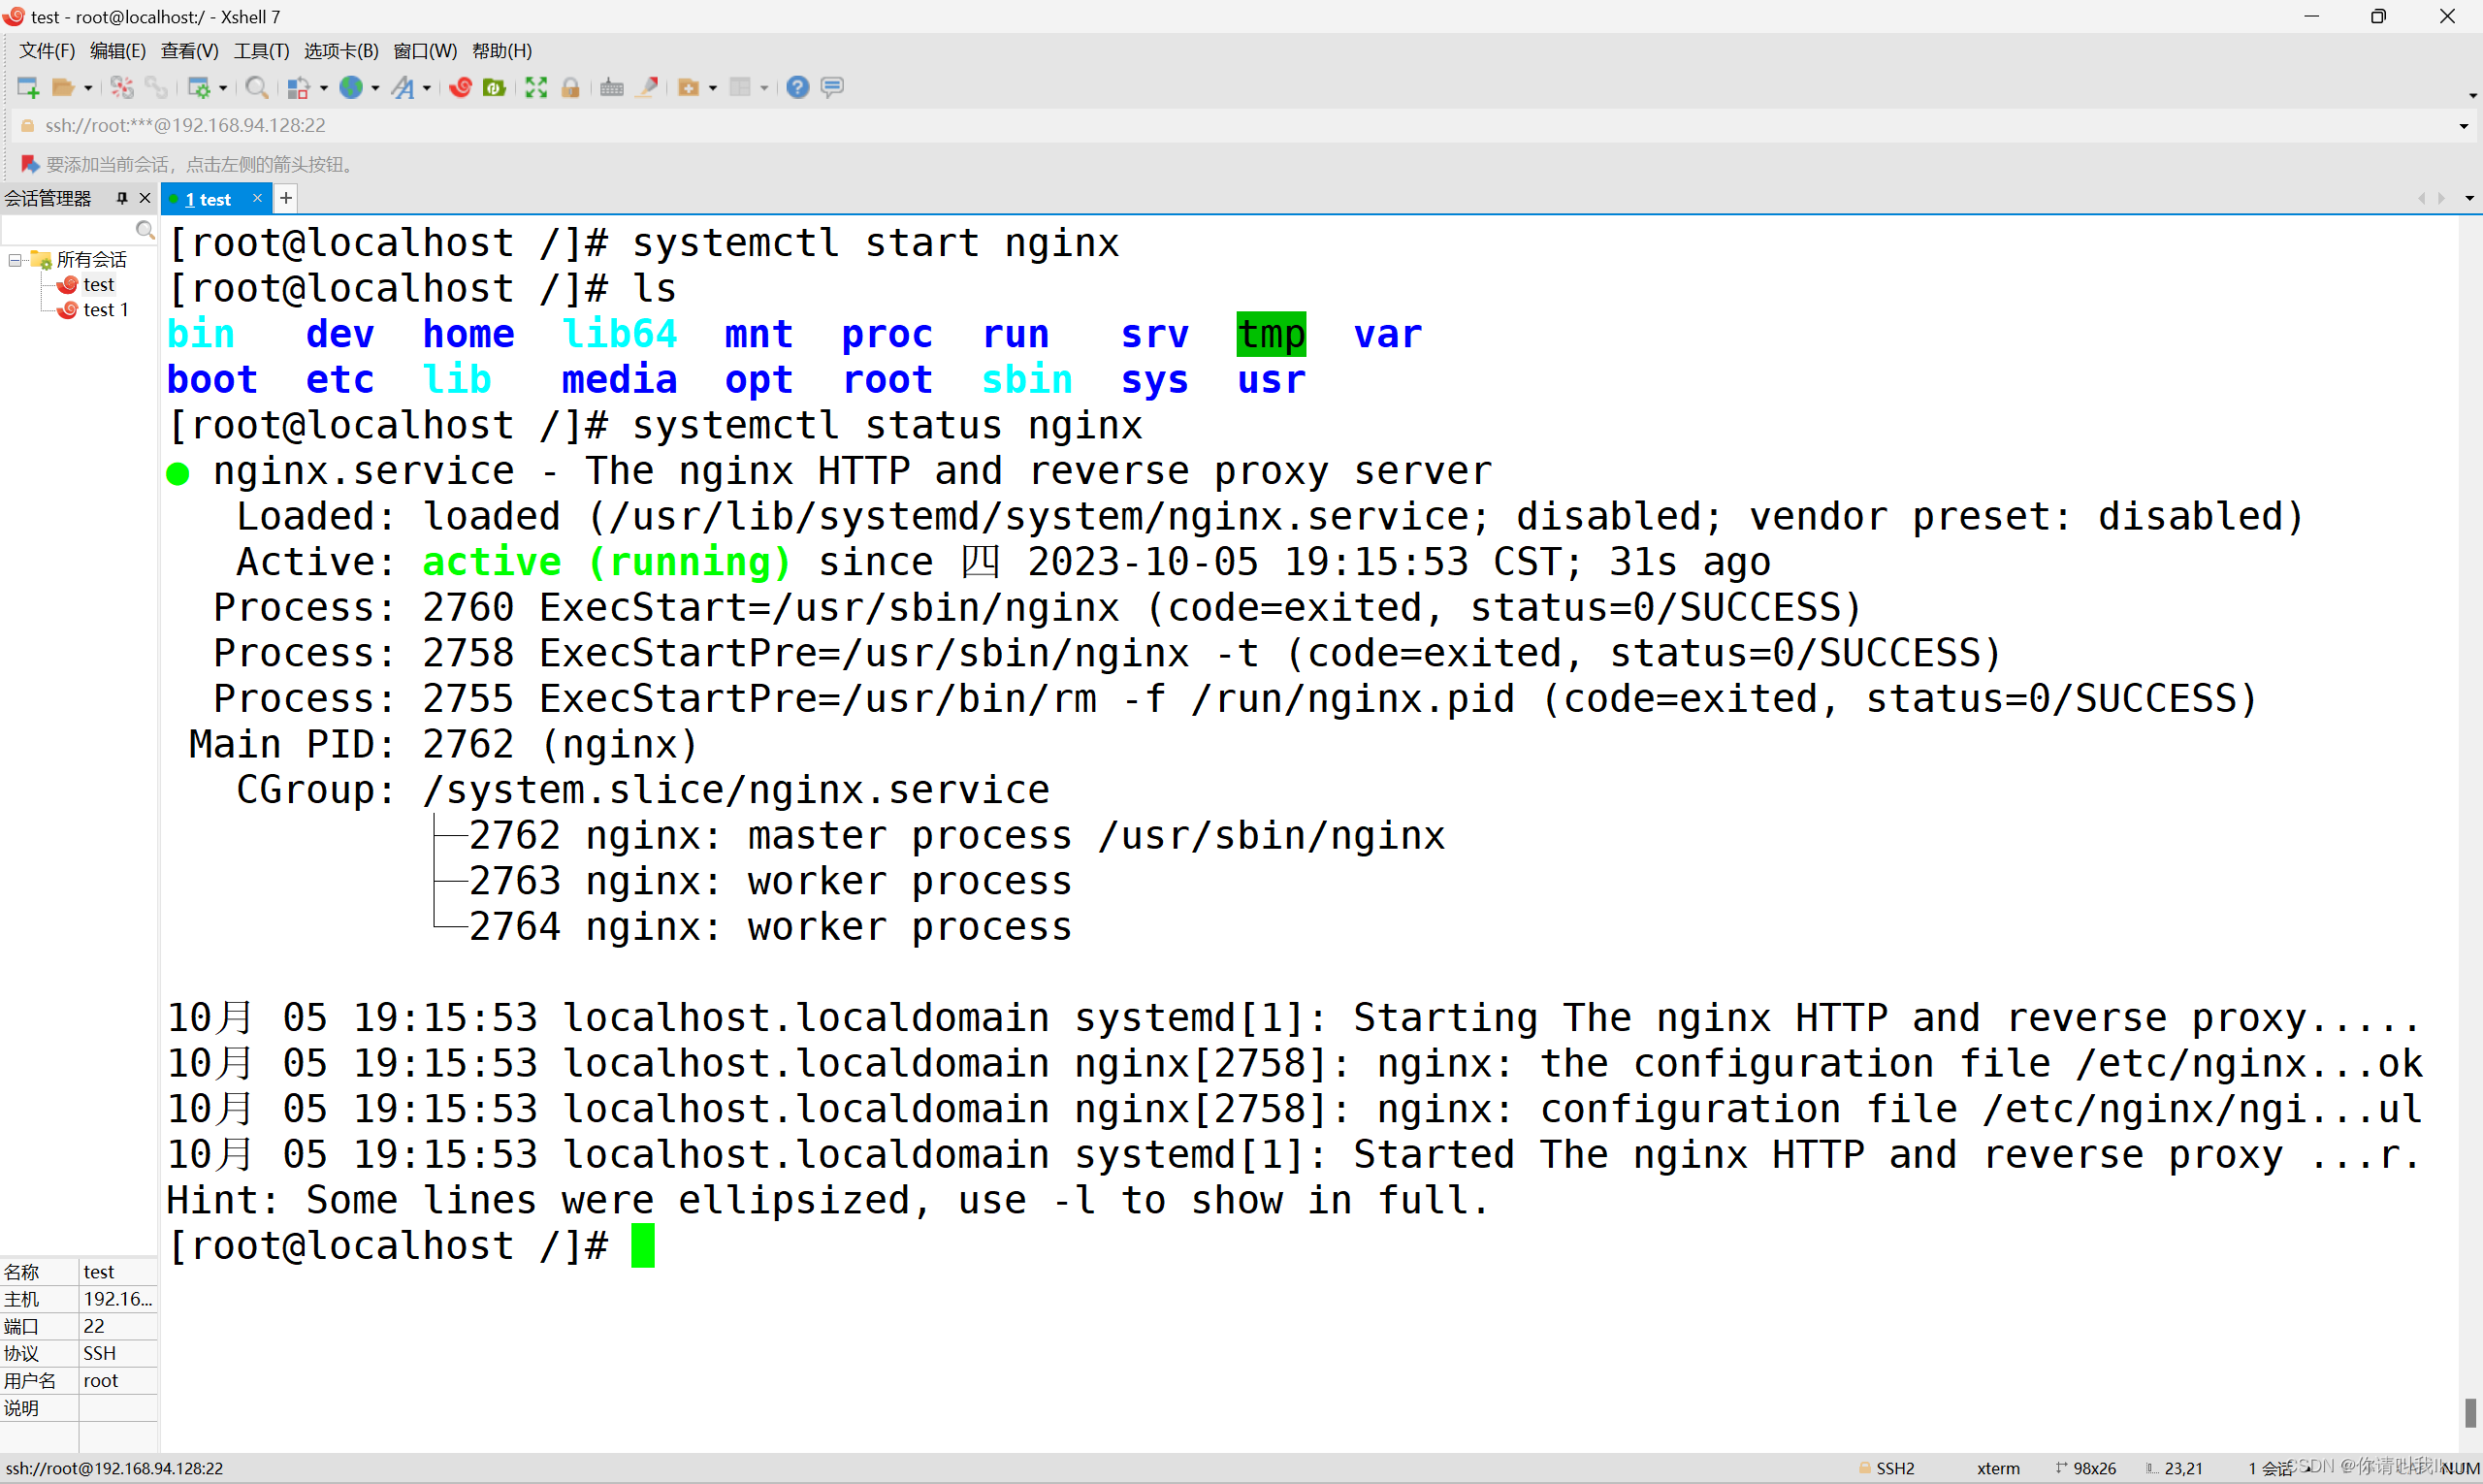Image resolution: width=2483 pixels, height=1484 pixels.
Task: Click the lock screen padlock icon
Action: tap(571, 88)
